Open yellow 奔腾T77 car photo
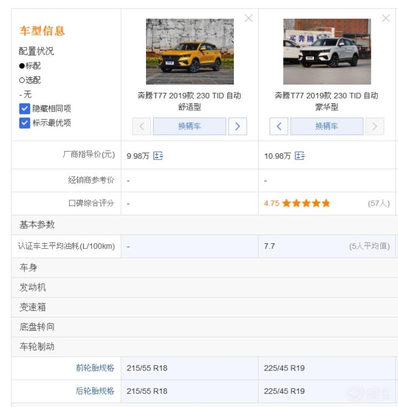The width and height of the screenshot is (398, 407). pos(190,51)
